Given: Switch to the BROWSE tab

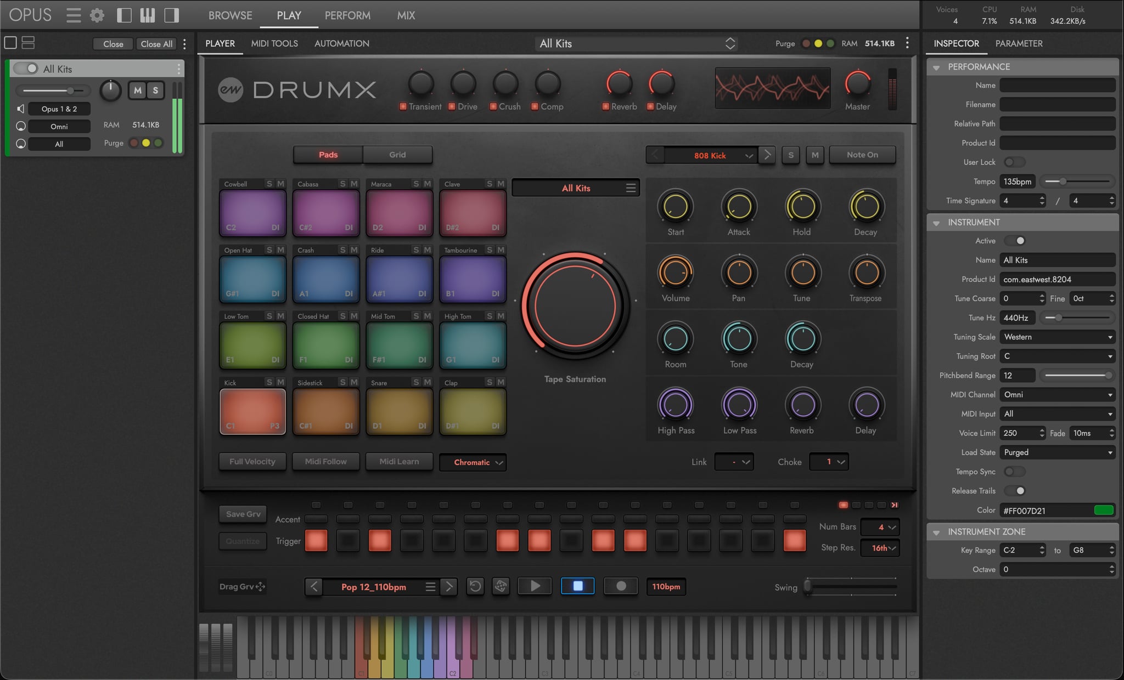Looking at the screenshot, I should (230, 15).
